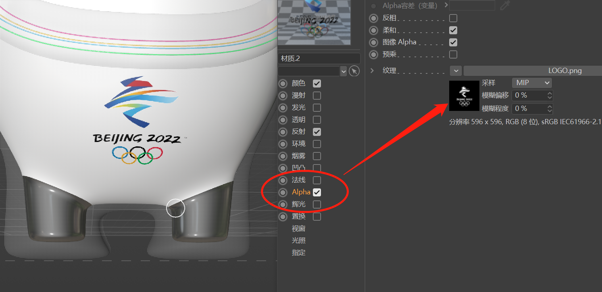Image resolution: width=602 pixels, height=292 pixels.
Task: Enable the 置换 channel checkbox
Action: 317,217
